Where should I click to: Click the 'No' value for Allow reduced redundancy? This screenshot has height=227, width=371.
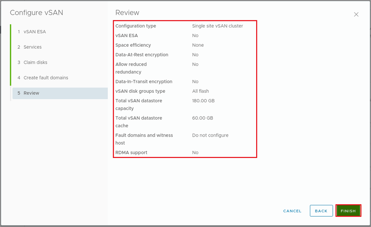pyautogui.click(x=195, y=64)
